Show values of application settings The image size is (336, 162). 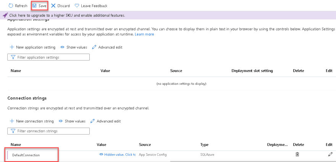73,47
